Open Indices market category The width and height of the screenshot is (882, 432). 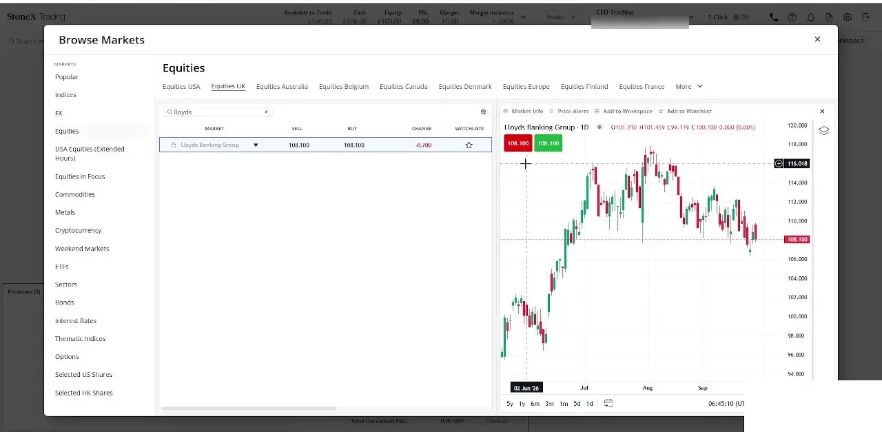click(x=65, y=95)
